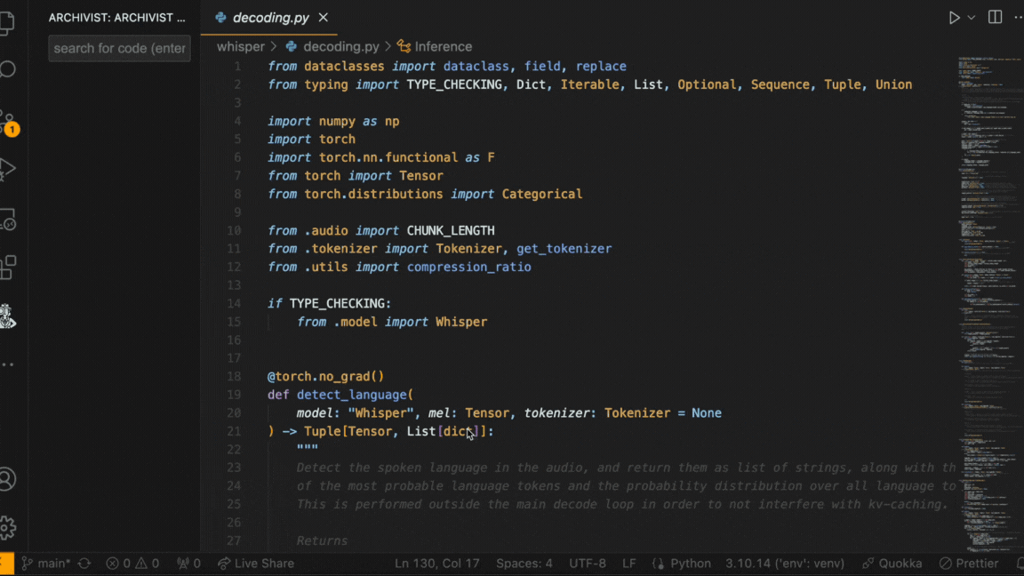The height and width of the screenshot is (576, 1024).
Task: Change indentation via Spaces: 4
Action: click(524, 563)
